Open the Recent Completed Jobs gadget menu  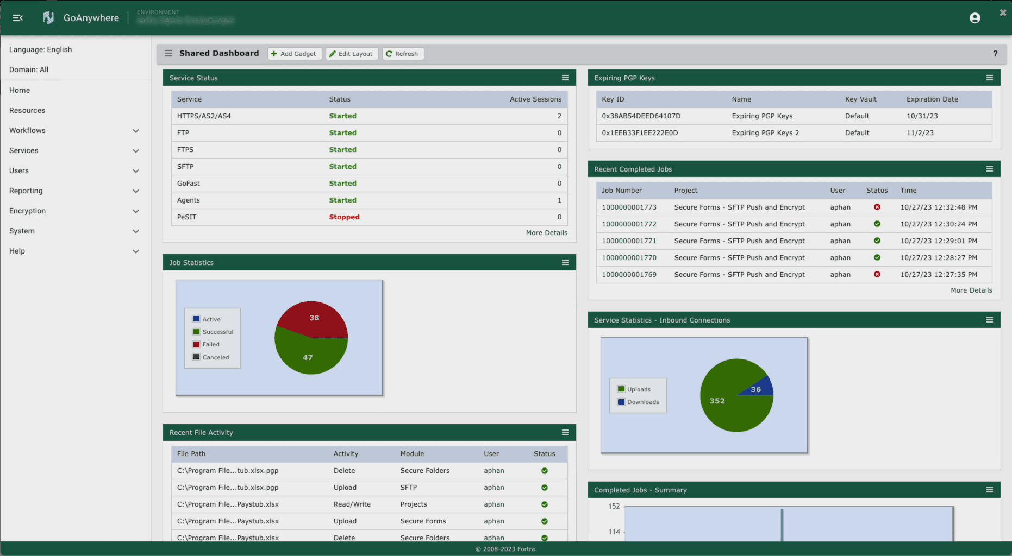coord(989,169)
